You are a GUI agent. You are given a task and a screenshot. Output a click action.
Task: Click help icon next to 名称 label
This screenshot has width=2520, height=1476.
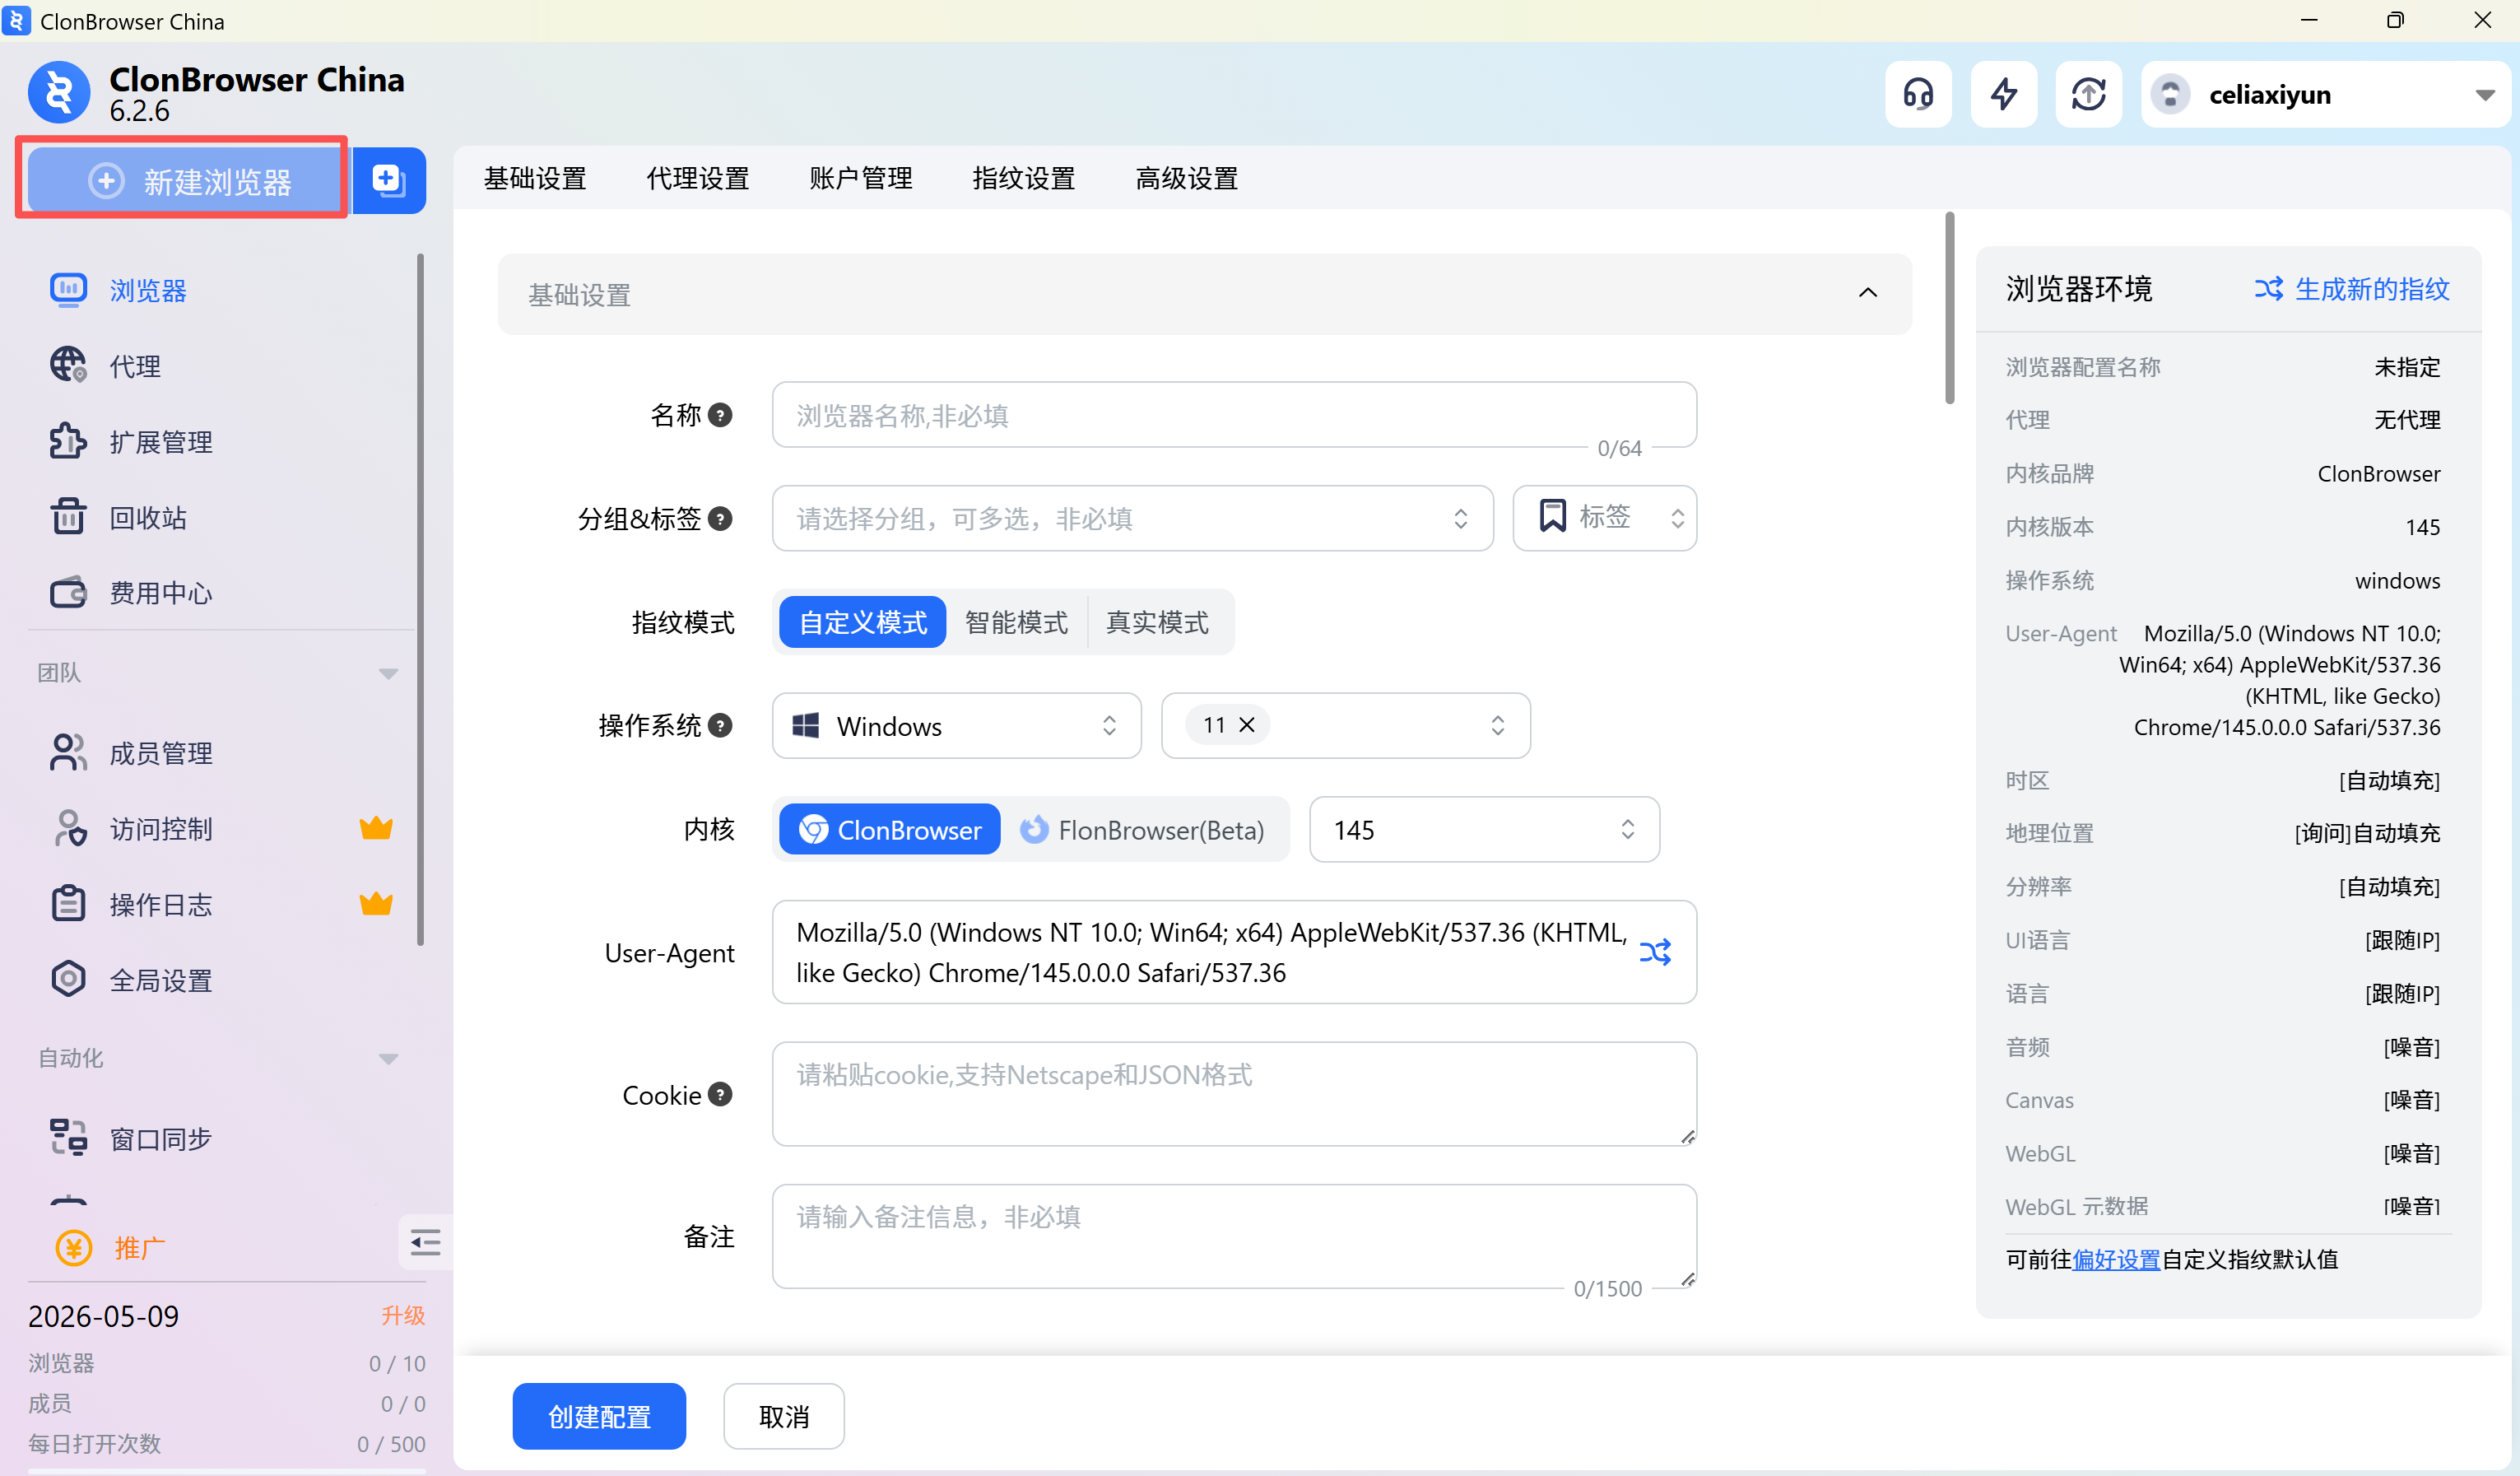(x=720, y=415)
